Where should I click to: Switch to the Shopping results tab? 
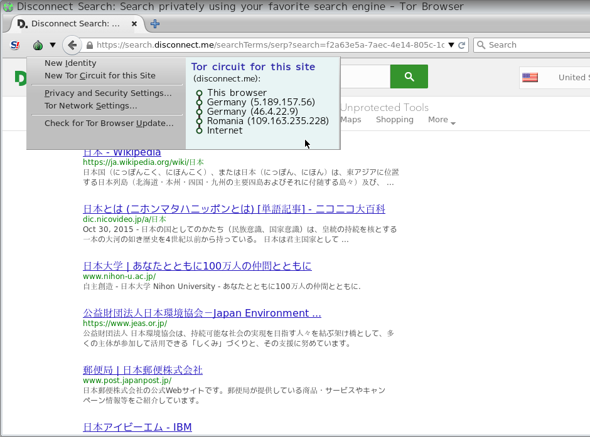pyautogui.click(x=394, y=120)
